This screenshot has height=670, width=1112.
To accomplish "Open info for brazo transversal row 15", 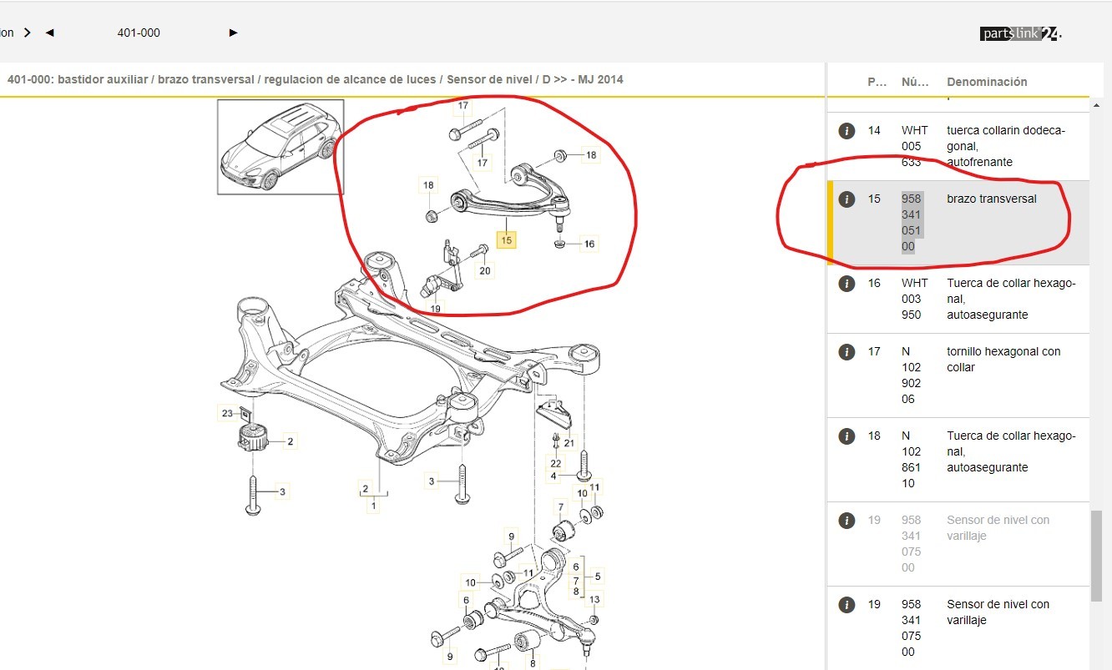I will [847, 199].
